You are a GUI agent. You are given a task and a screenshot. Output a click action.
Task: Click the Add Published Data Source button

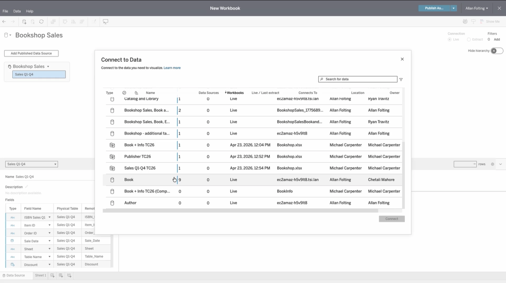(31, 53)
